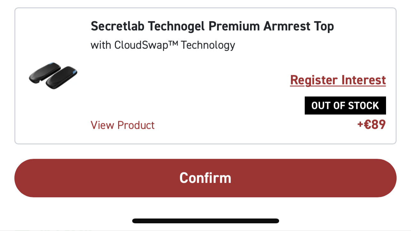Click the +€89 price label
Viewport: 411px width, 231px height.
pos(371,125)
